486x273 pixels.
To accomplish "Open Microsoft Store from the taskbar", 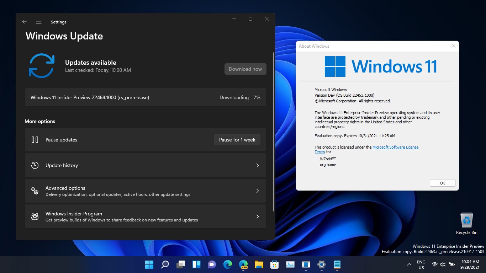I will click(274, 264).
